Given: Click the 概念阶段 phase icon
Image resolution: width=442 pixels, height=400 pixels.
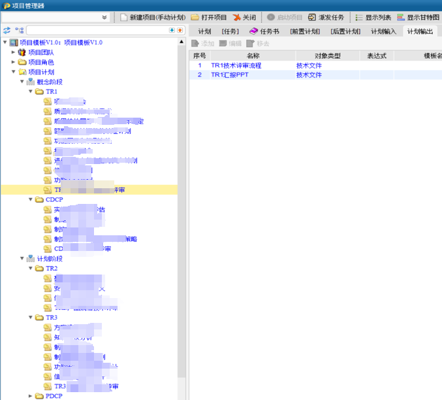Looking at the screenshot, I should 31,82.
